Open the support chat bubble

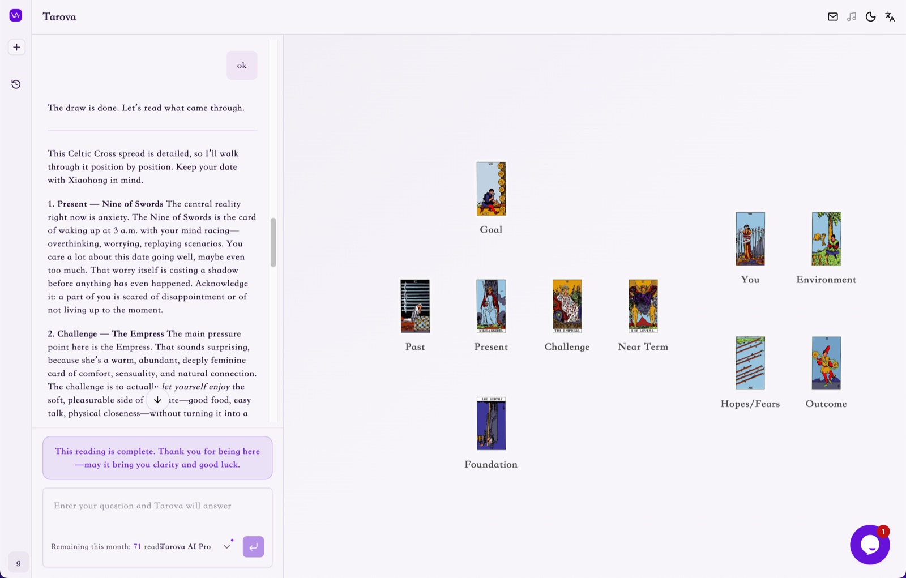pyautogui.click(x=870, y=545)
